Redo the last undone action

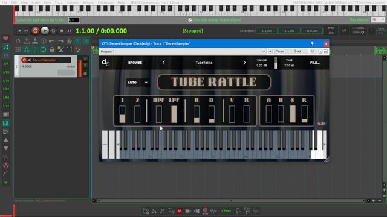pyautogui.click(x=60, y=41)
